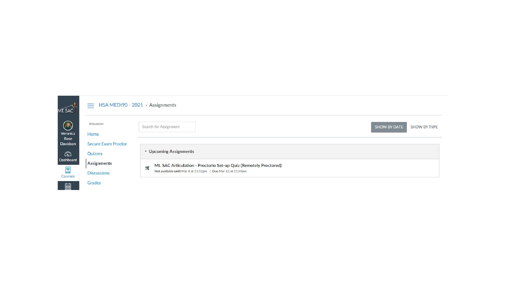
Task: Open Veronica Rose Davidson account avatar
Action: (x=68, y=126)
